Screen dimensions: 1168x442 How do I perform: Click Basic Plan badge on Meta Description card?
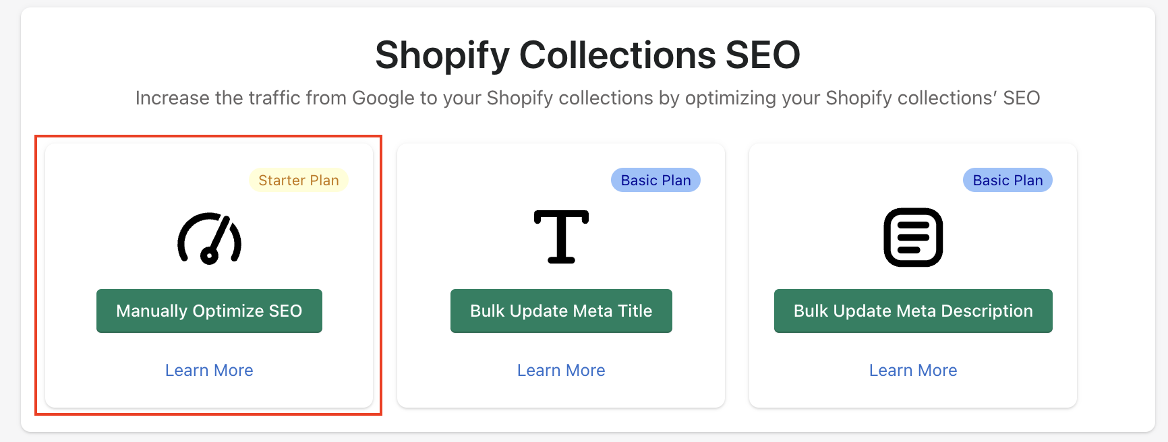pyautogui.click(x=1008, y=181)
